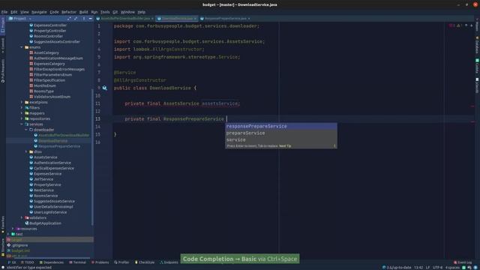Open the Endpoints tool window
Image resolution: width=480 pixels, height=270 pixels.
pyautogui.click(x=169, y=262)
